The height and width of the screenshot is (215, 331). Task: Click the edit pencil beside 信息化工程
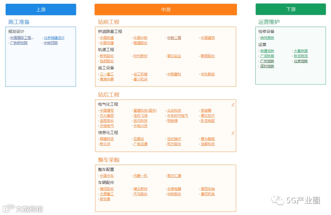click(233, 133)
